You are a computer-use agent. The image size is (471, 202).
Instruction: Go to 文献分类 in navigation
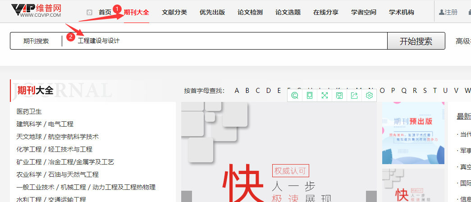(x=174, y=13)
